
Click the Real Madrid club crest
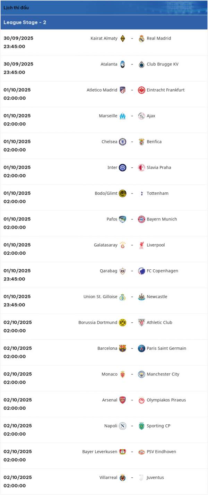pyautogui.click(x=141, y=38)
